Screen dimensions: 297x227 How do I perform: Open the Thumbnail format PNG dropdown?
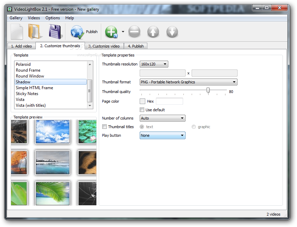pos(189,82)
